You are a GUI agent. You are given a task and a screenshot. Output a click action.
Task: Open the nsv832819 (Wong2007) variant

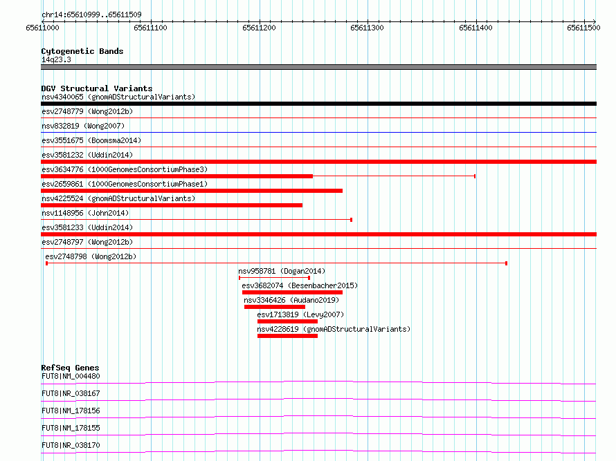click(x=83, y=126)
